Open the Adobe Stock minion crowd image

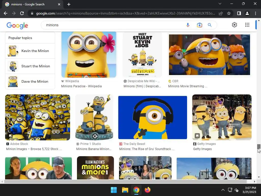(38, 117)
